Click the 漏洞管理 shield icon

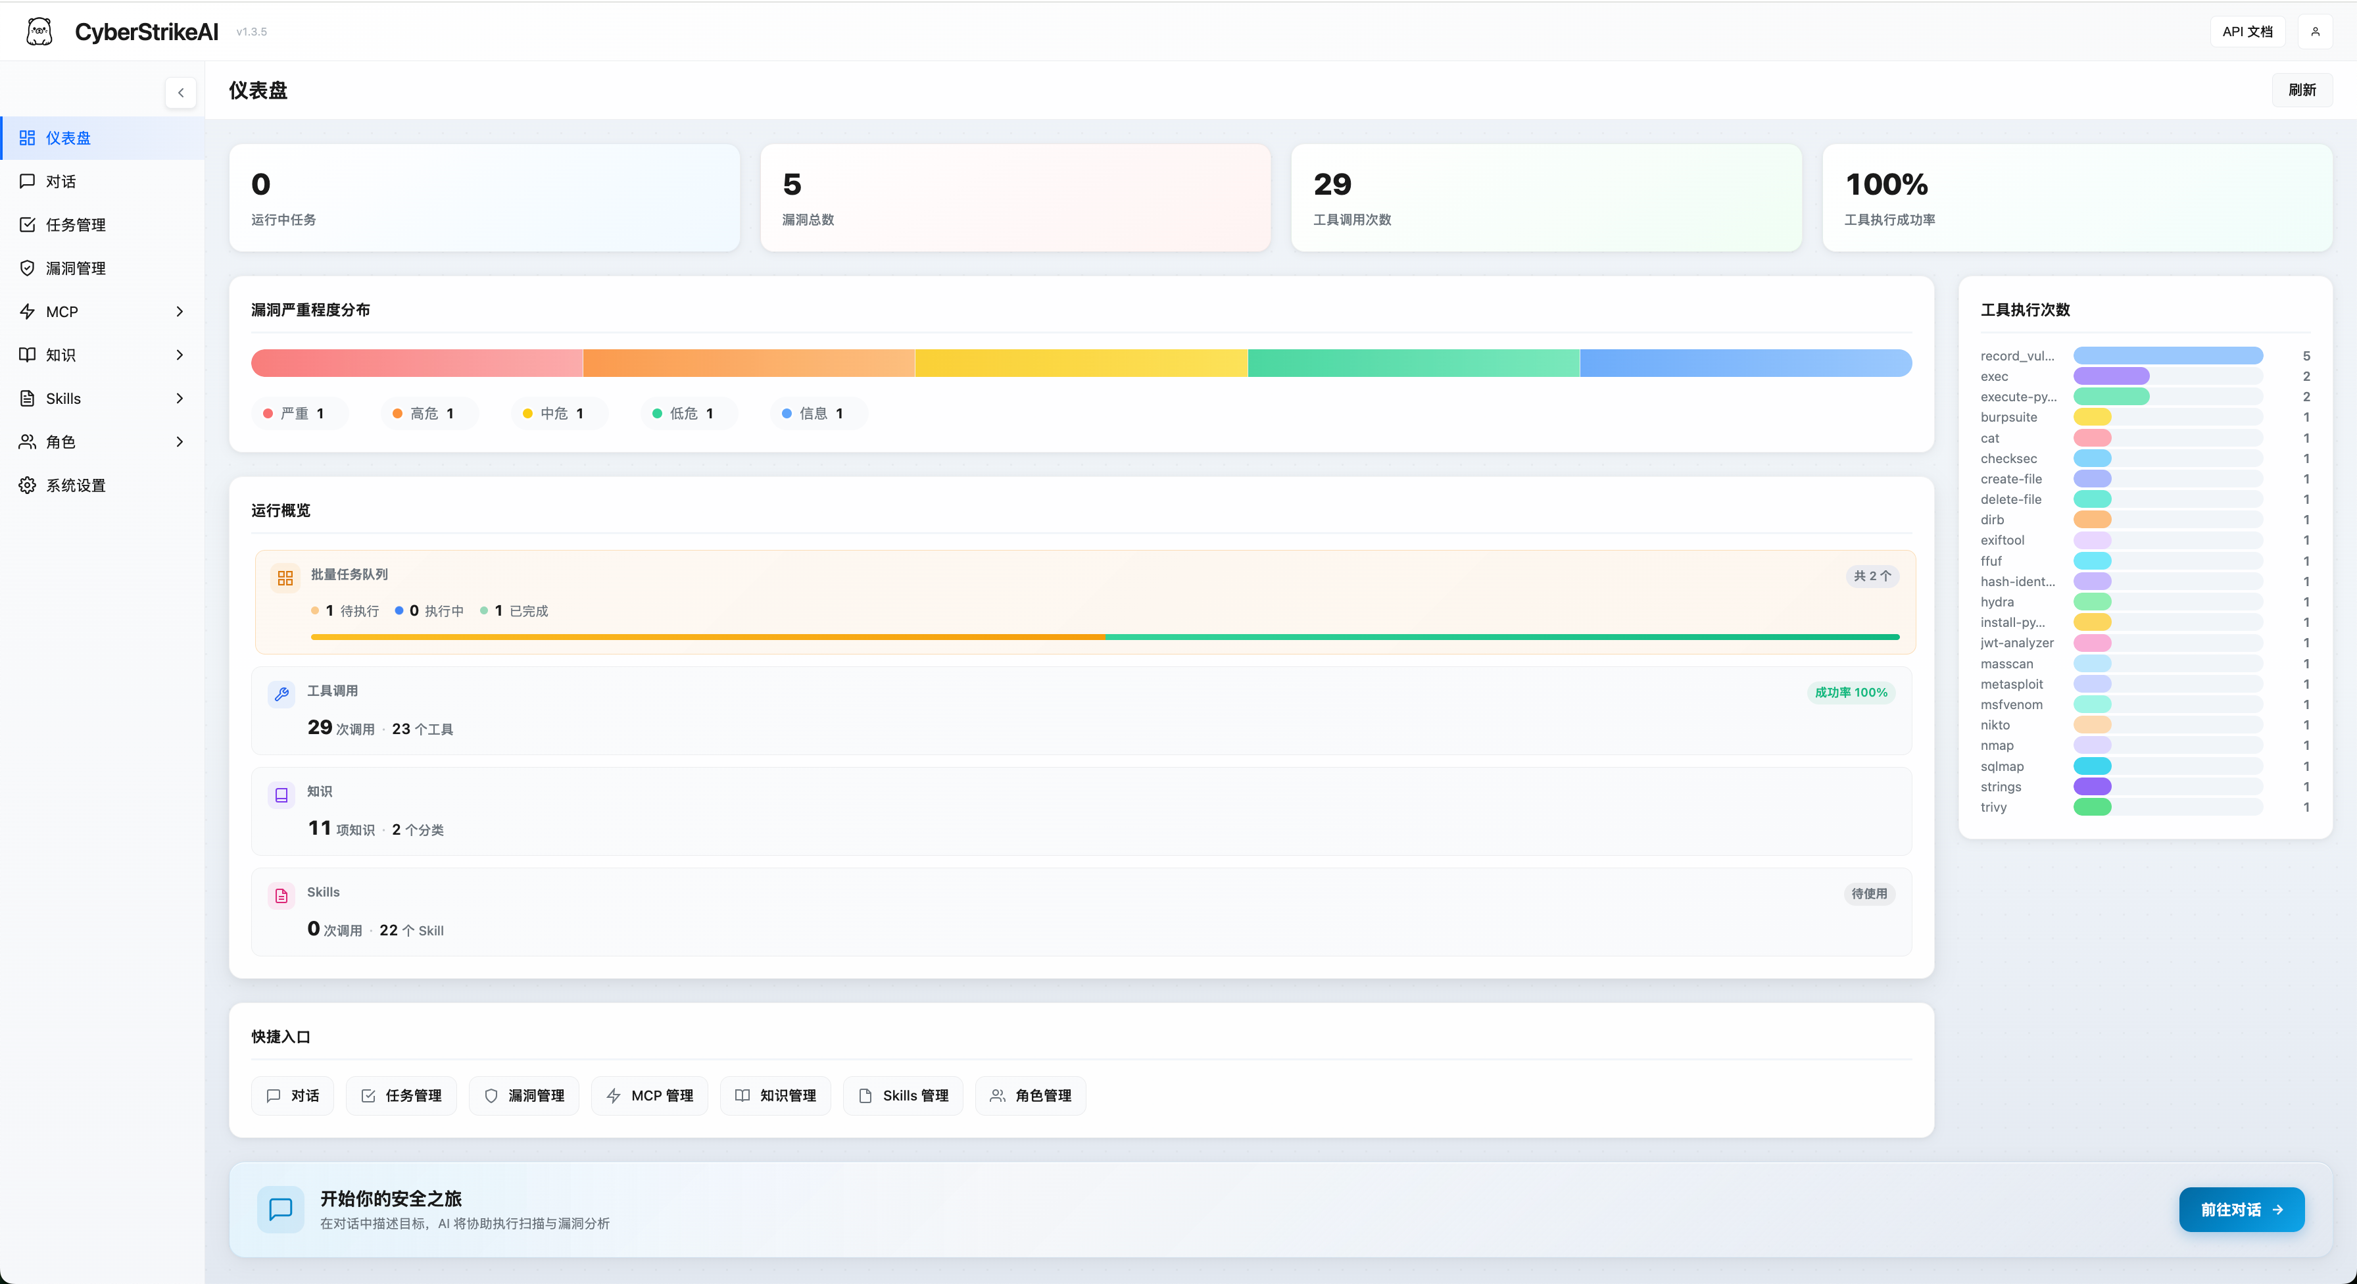tap(28, 267)
